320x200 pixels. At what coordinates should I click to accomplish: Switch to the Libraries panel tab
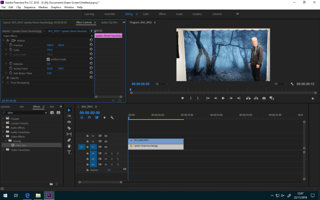point(5,107)
